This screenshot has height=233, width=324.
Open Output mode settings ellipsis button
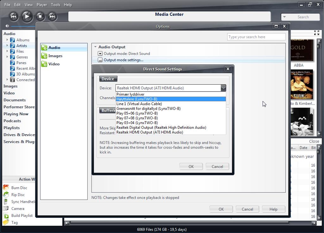point(100,60)
